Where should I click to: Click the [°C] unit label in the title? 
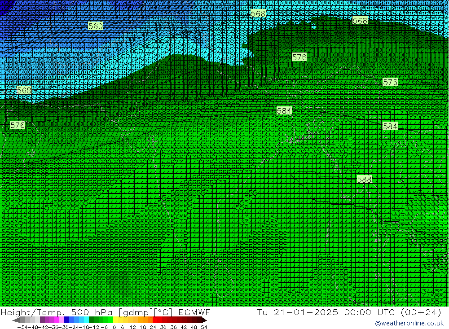(163, 312)
